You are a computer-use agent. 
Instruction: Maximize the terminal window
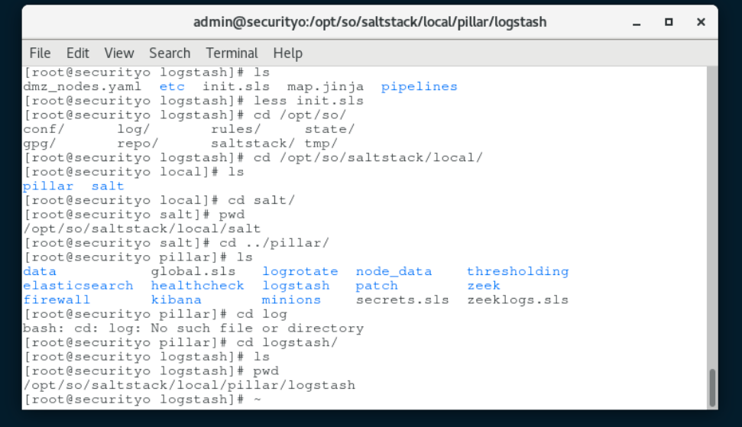point(669,21)
